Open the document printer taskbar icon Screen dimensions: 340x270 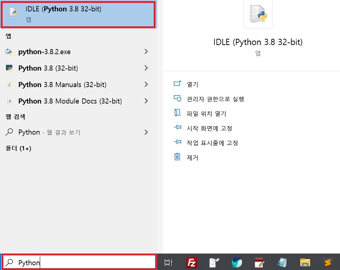coord(214,263)
